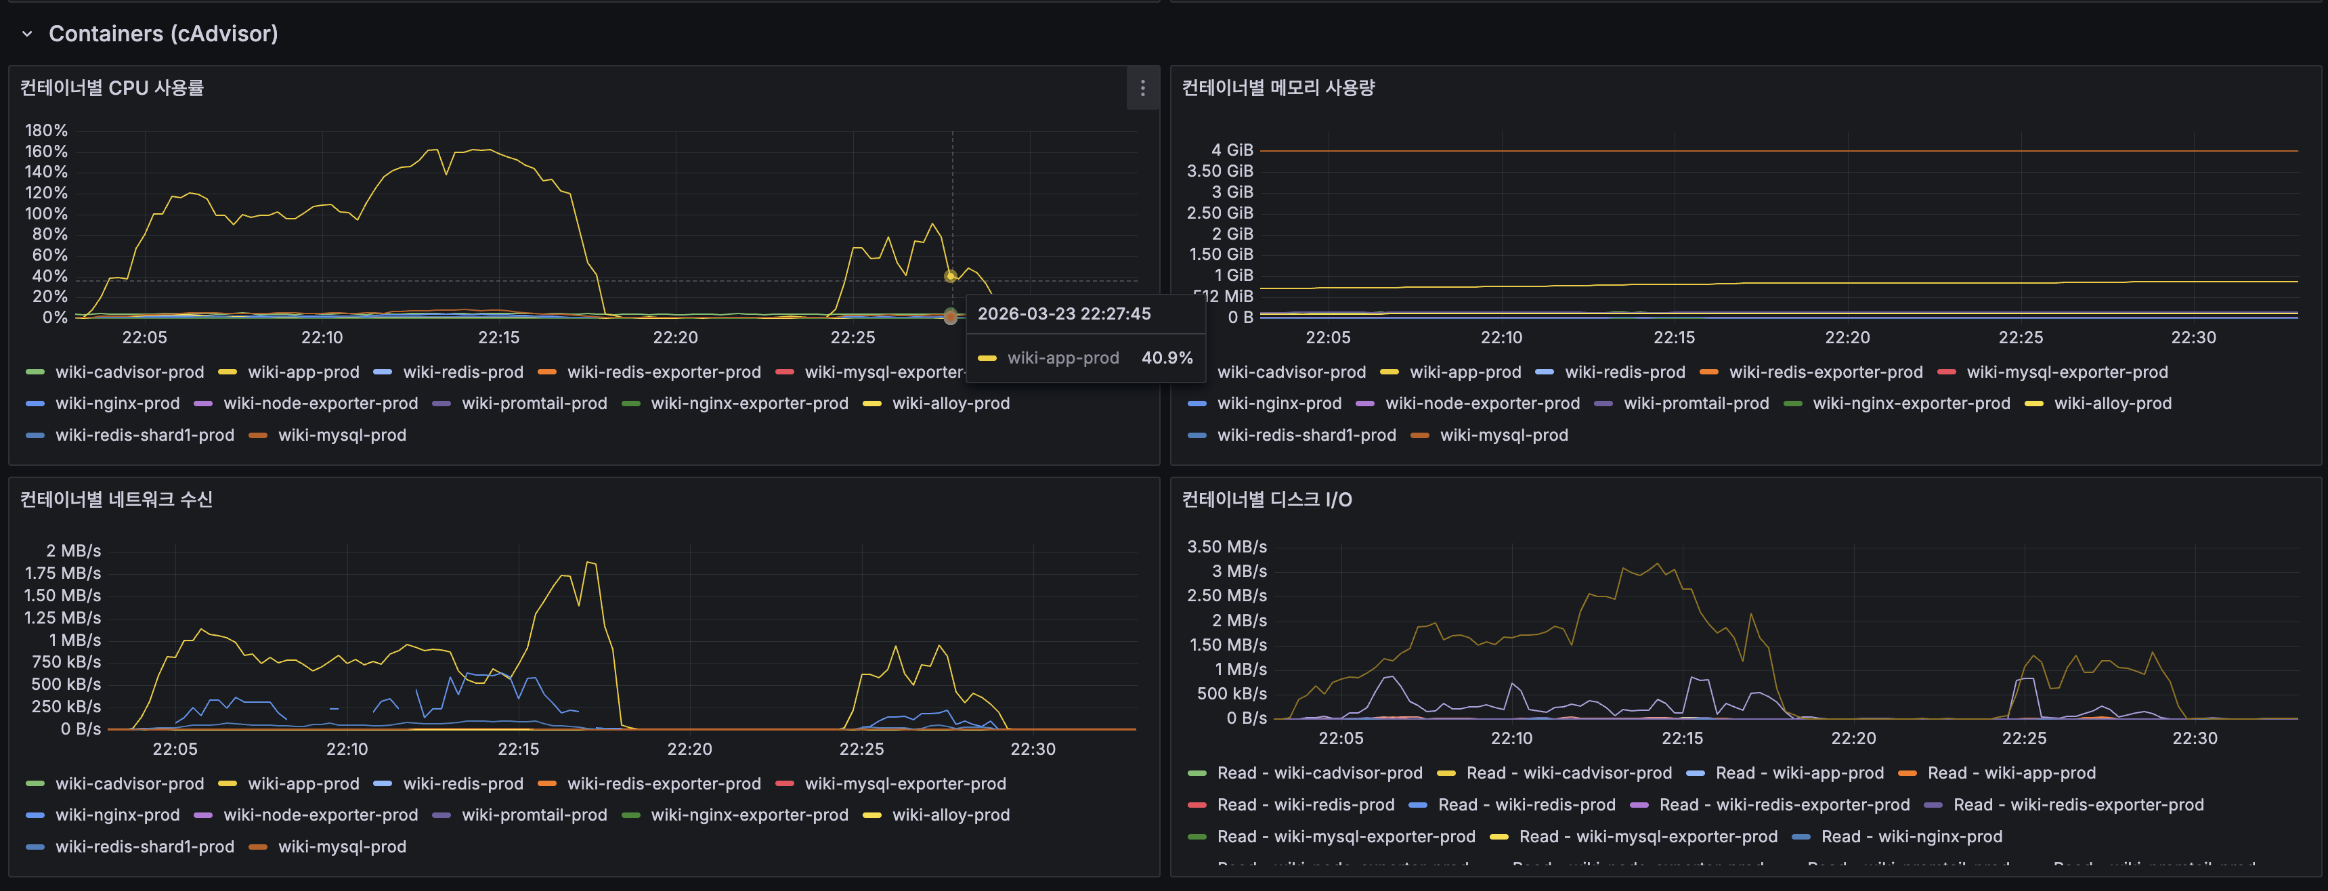Click wiki-app-prod entry inside the tooltip
This screenshot has height=891, width=2328.
point(1063,358)
